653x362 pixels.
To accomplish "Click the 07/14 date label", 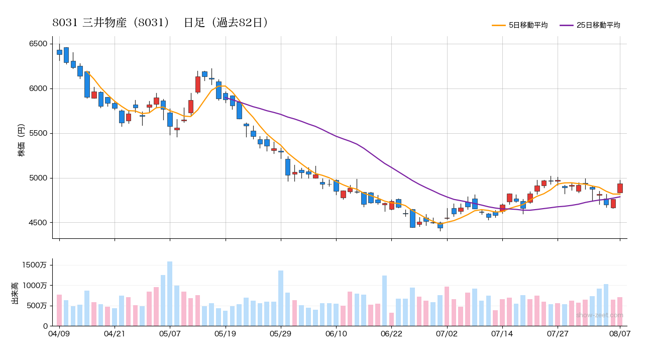I will [x=502, y=333].
